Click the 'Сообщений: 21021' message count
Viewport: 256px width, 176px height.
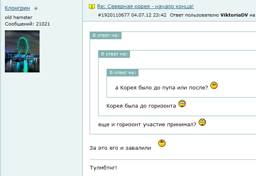tap(27, 24)
